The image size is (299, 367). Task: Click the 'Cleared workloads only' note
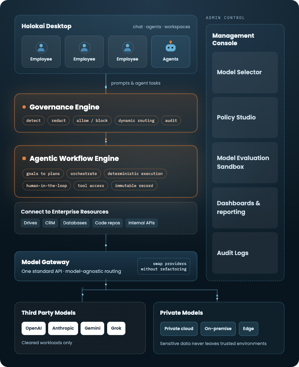(x=47, y=343)
